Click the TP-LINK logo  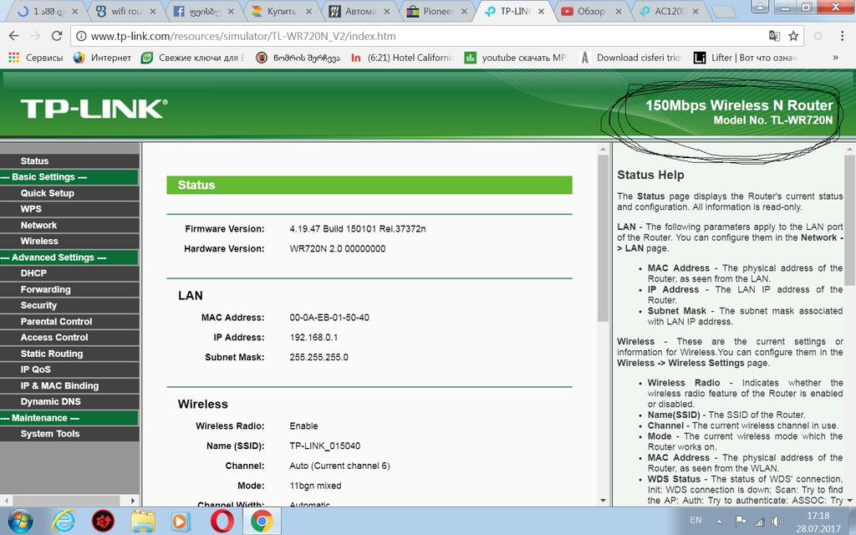[x=94, y=109]
